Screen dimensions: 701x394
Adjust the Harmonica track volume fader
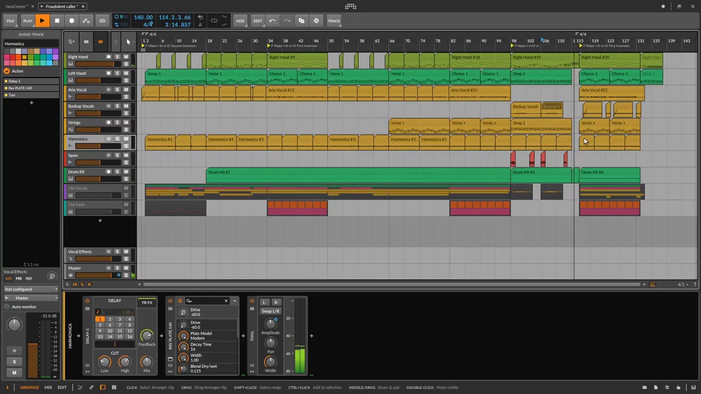point(97,146)
